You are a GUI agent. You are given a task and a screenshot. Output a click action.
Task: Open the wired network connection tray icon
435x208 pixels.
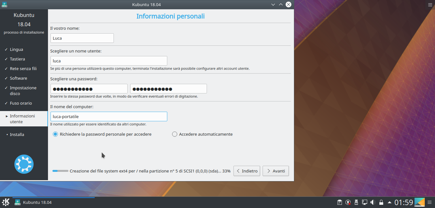(365, 202)
